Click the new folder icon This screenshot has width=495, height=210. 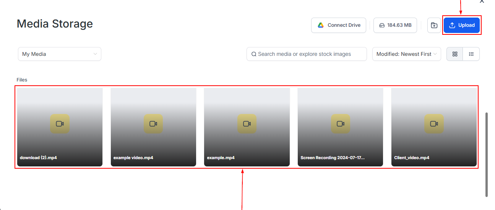[434, 25]
